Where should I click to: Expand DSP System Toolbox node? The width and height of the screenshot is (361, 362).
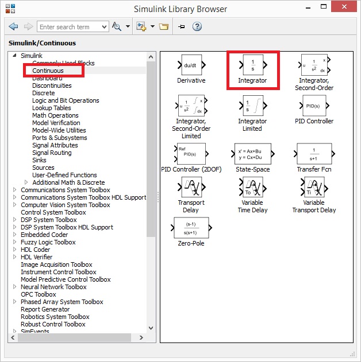[14, 220]
